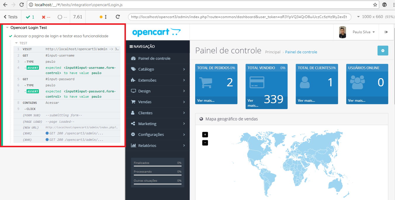395x200 pixels.
Task: Collapse the TEST commands section
Action: (17, 43)
